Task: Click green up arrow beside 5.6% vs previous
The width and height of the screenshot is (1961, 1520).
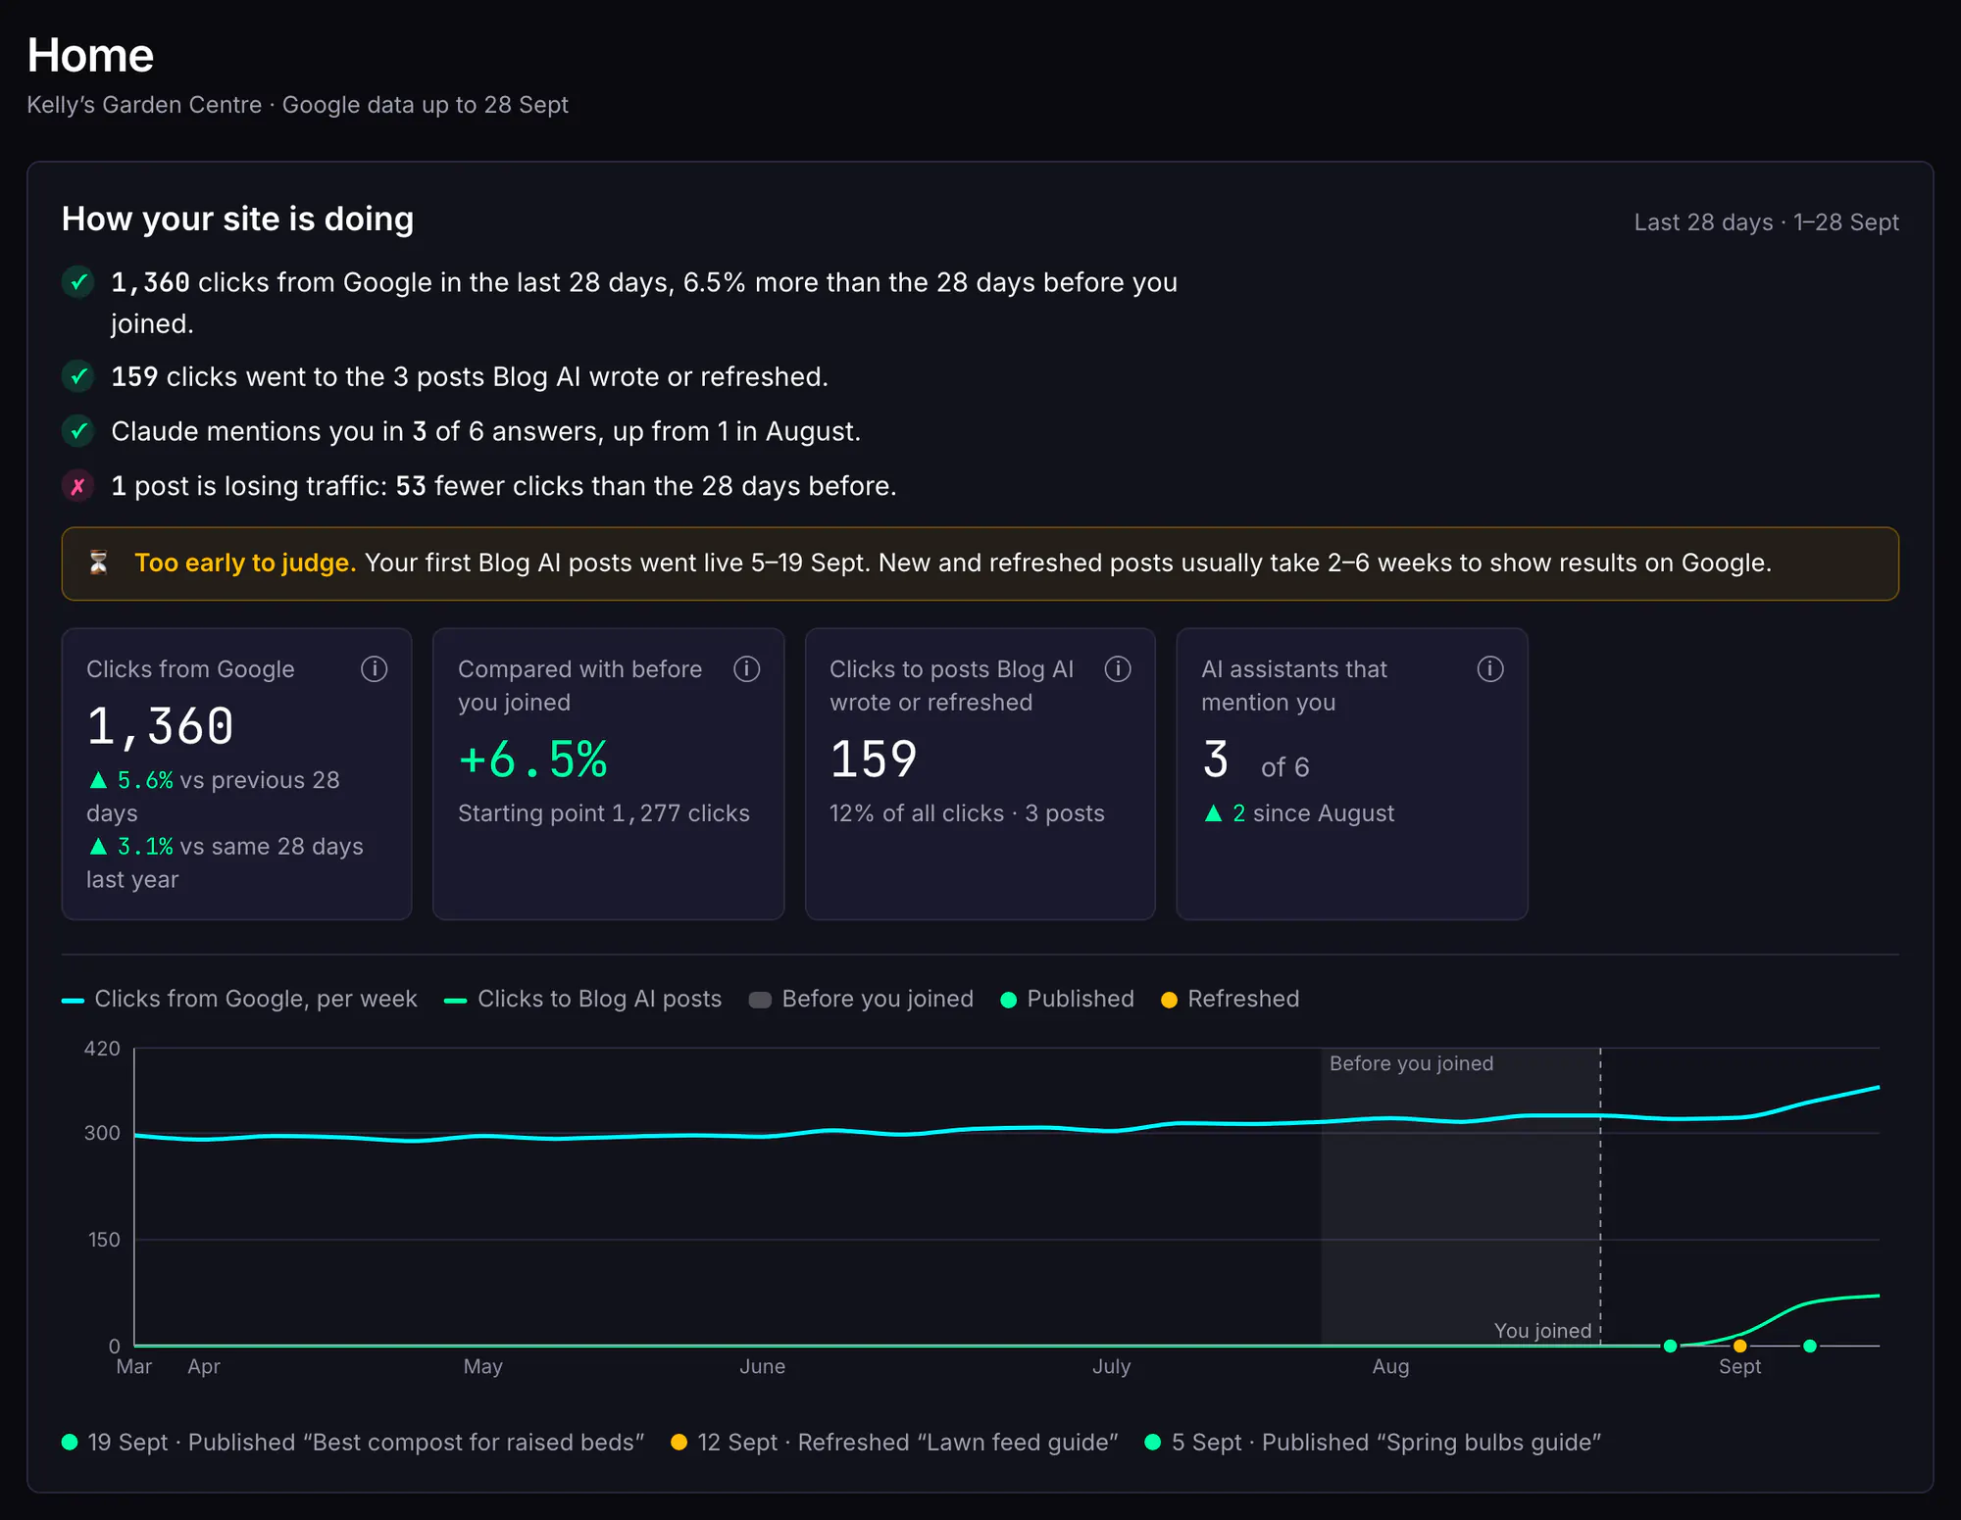Action: (x=98, y=780)
